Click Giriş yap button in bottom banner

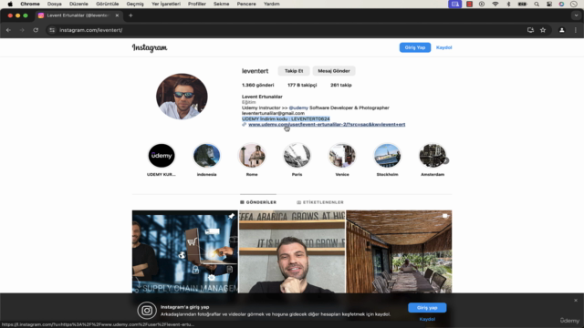[427, 308]
